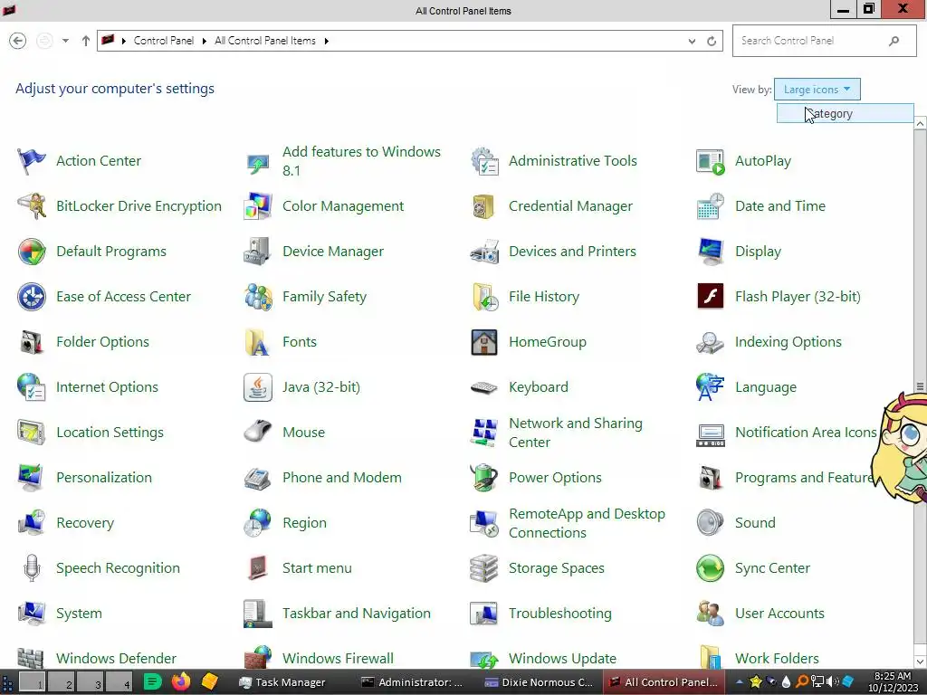Click the search magnifier icon

(x=894, y=41)
